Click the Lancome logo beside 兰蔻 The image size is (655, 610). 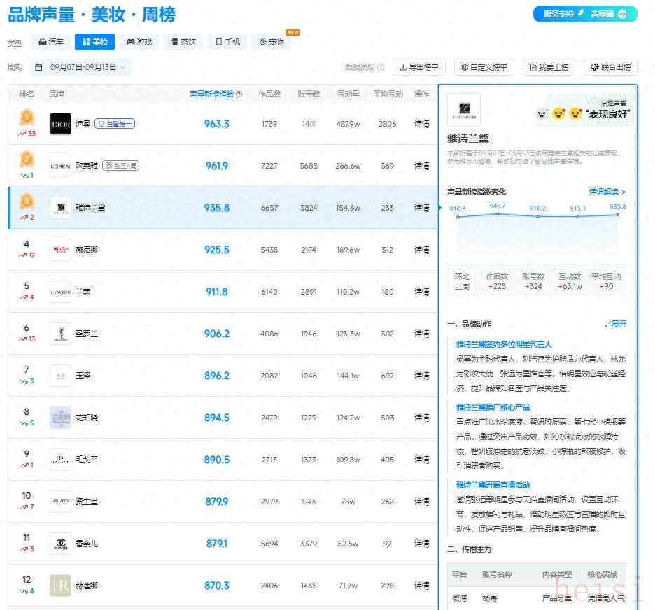tap(60, 292)
